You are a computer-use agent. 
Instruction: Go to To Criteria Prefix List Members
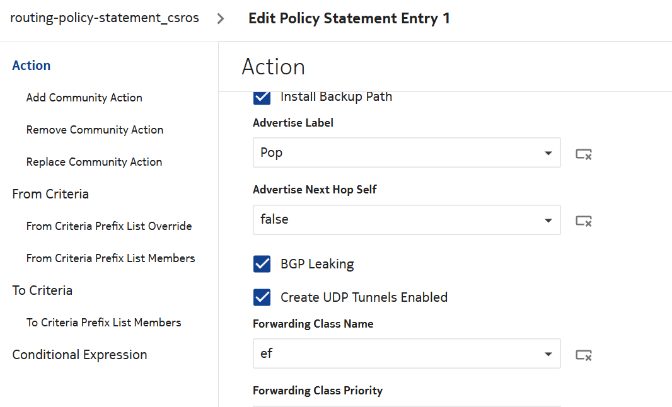point(103,323)
